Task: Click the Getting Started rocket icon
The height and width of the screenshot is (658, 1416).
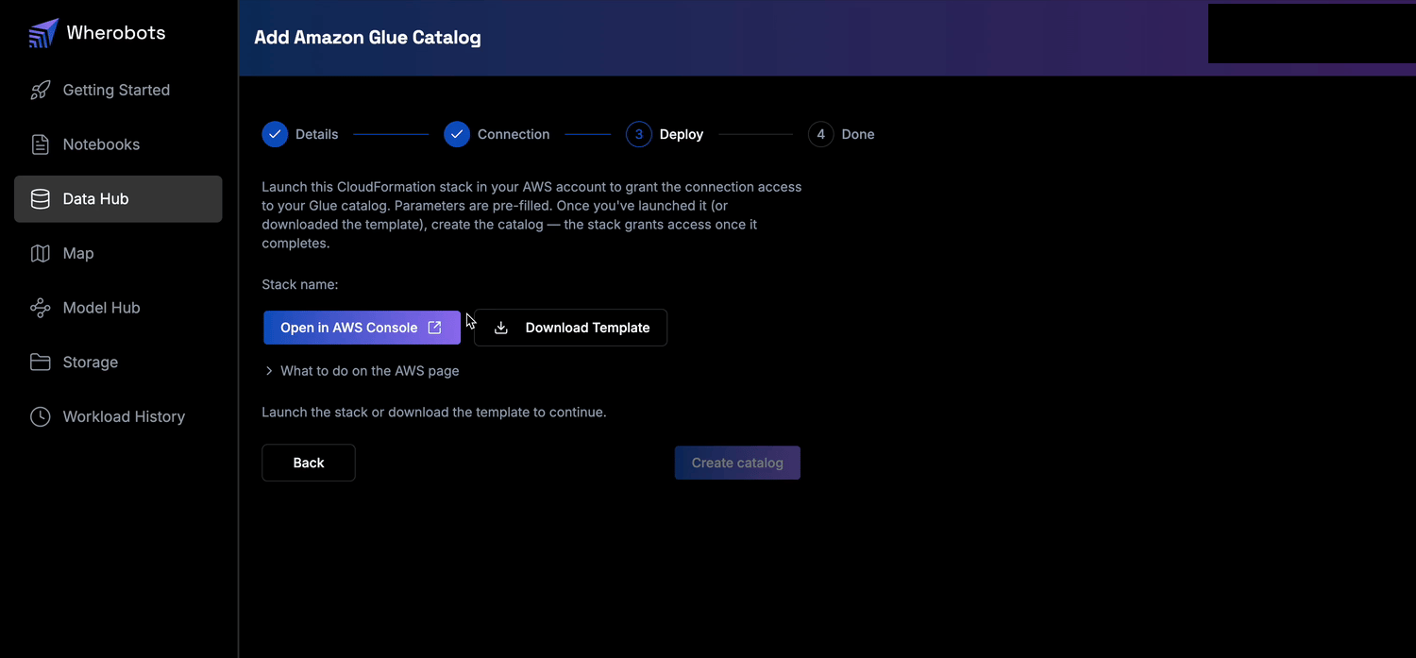Action: tap(40, 91)
